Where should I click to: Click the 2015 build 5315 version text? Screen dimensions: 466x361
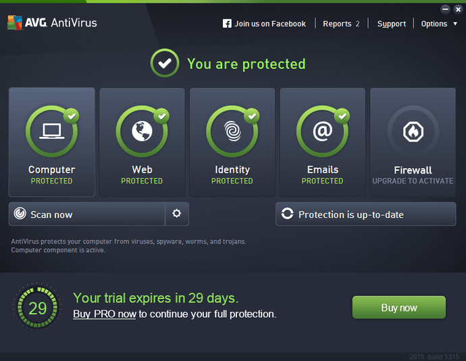(x=434, y=356)
